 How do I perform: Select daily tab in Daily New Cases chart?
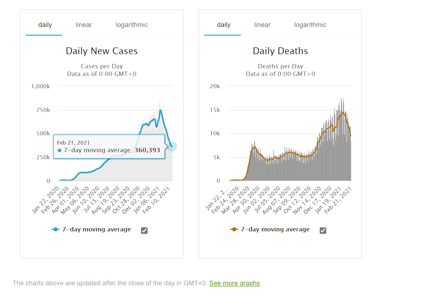45,25
